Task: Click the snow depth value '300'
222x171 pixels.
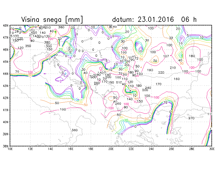Action: (49, 46)
